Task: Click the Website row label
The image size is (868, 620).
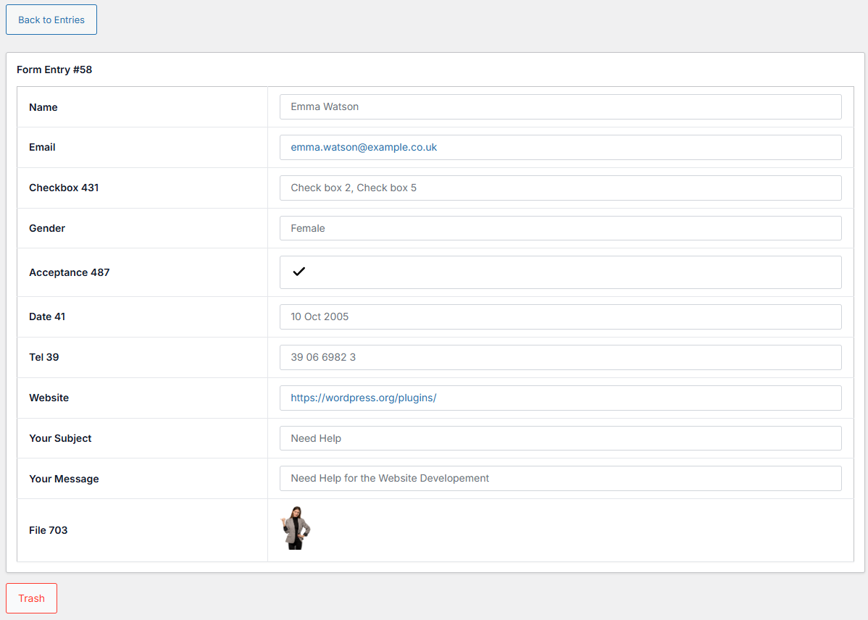Action: click(49, 398)
